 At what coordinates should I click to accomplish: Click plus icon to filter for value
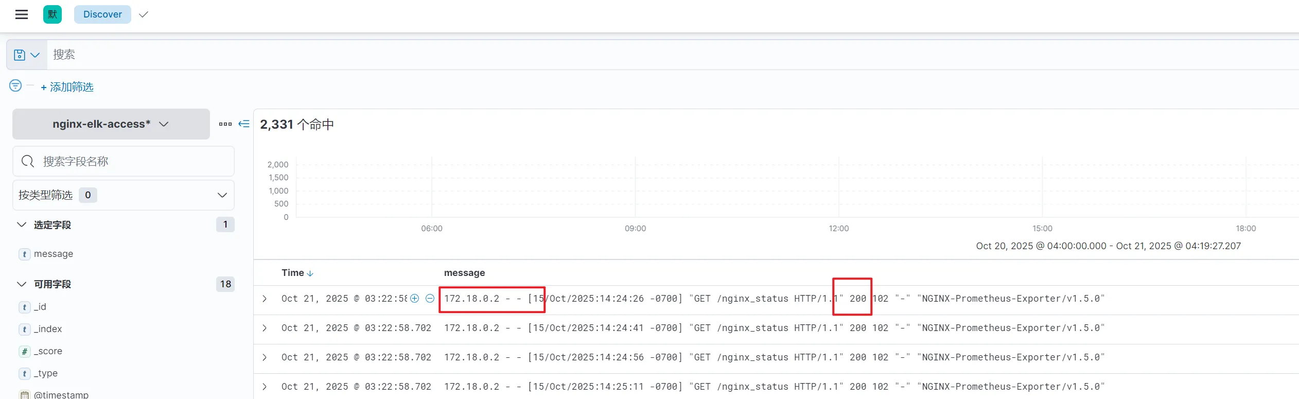coord(414,299)
